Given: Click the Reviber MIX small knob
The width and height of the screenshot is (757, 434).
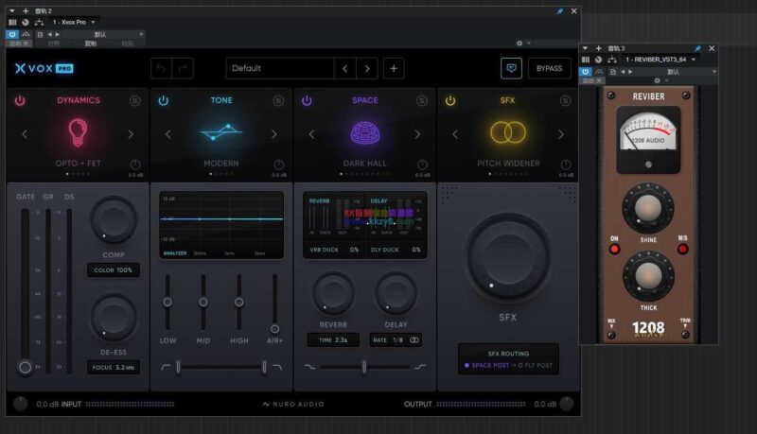Looking at the screenshot, I should pos(611,335).
